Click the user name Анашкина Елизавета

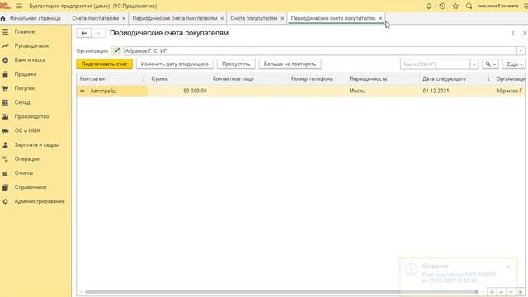tap(497, 6)
